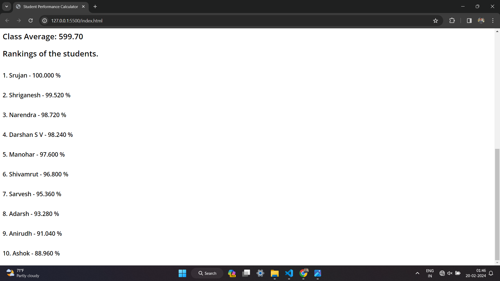The width and height of the screenshot is (500, 281).
Task: Click the taskbar Search box
Action: (x=207, y=273)
